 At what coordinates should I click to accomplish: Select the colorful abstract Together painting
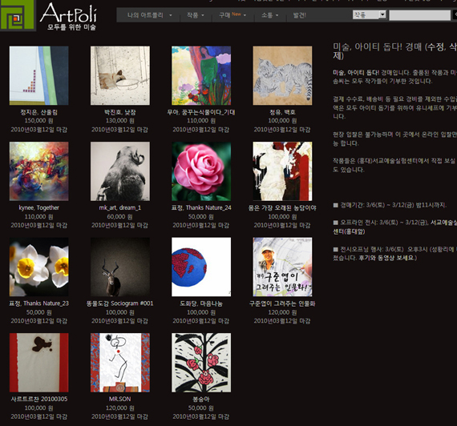pyautogui.click(x=38, y=171)
